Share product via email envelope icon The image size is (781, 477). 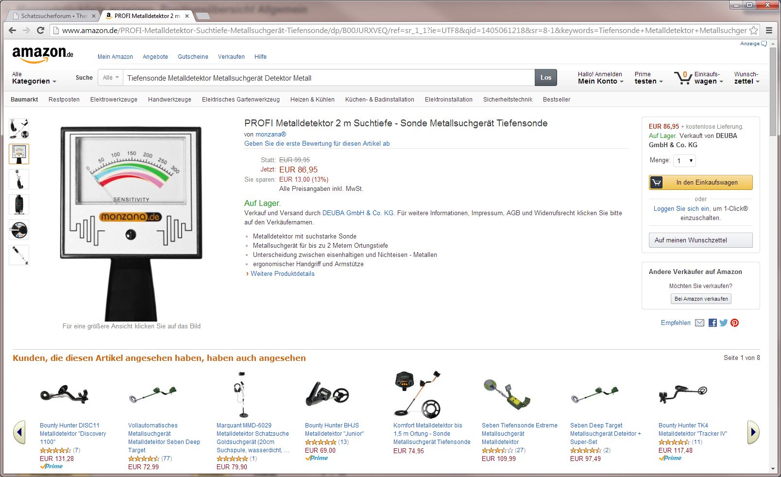point(699,323)
